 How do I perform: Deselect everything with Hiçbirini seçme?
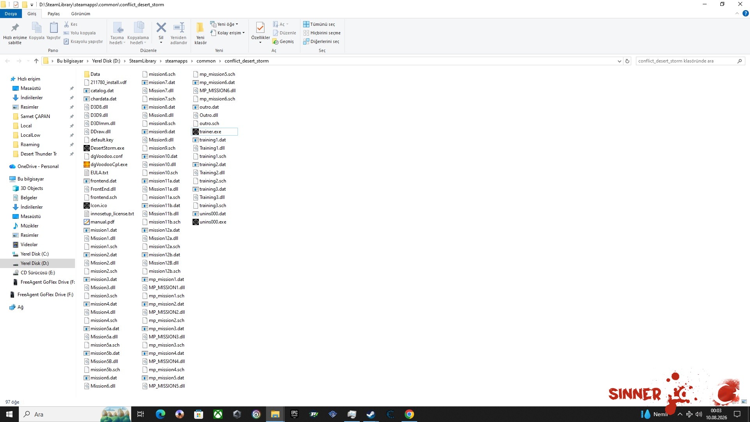(322, 33)
